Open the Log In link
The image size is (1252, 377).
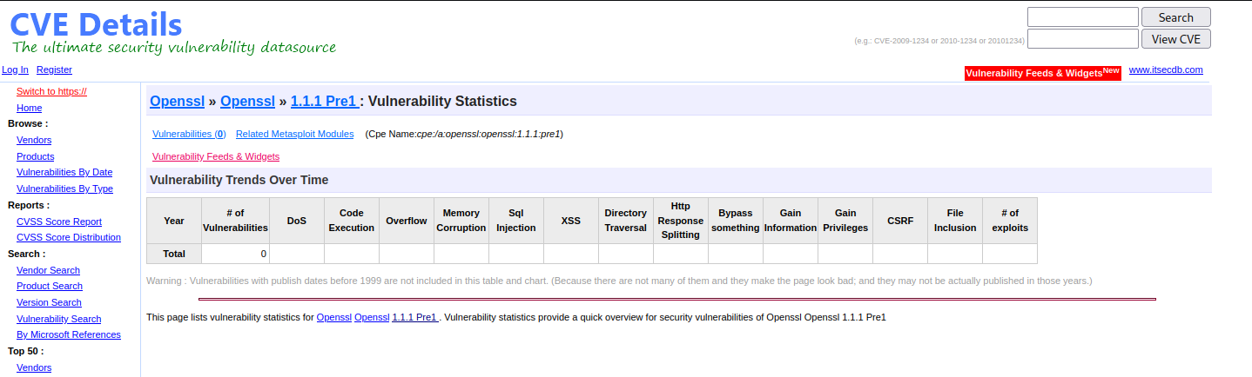pos(15,69)
